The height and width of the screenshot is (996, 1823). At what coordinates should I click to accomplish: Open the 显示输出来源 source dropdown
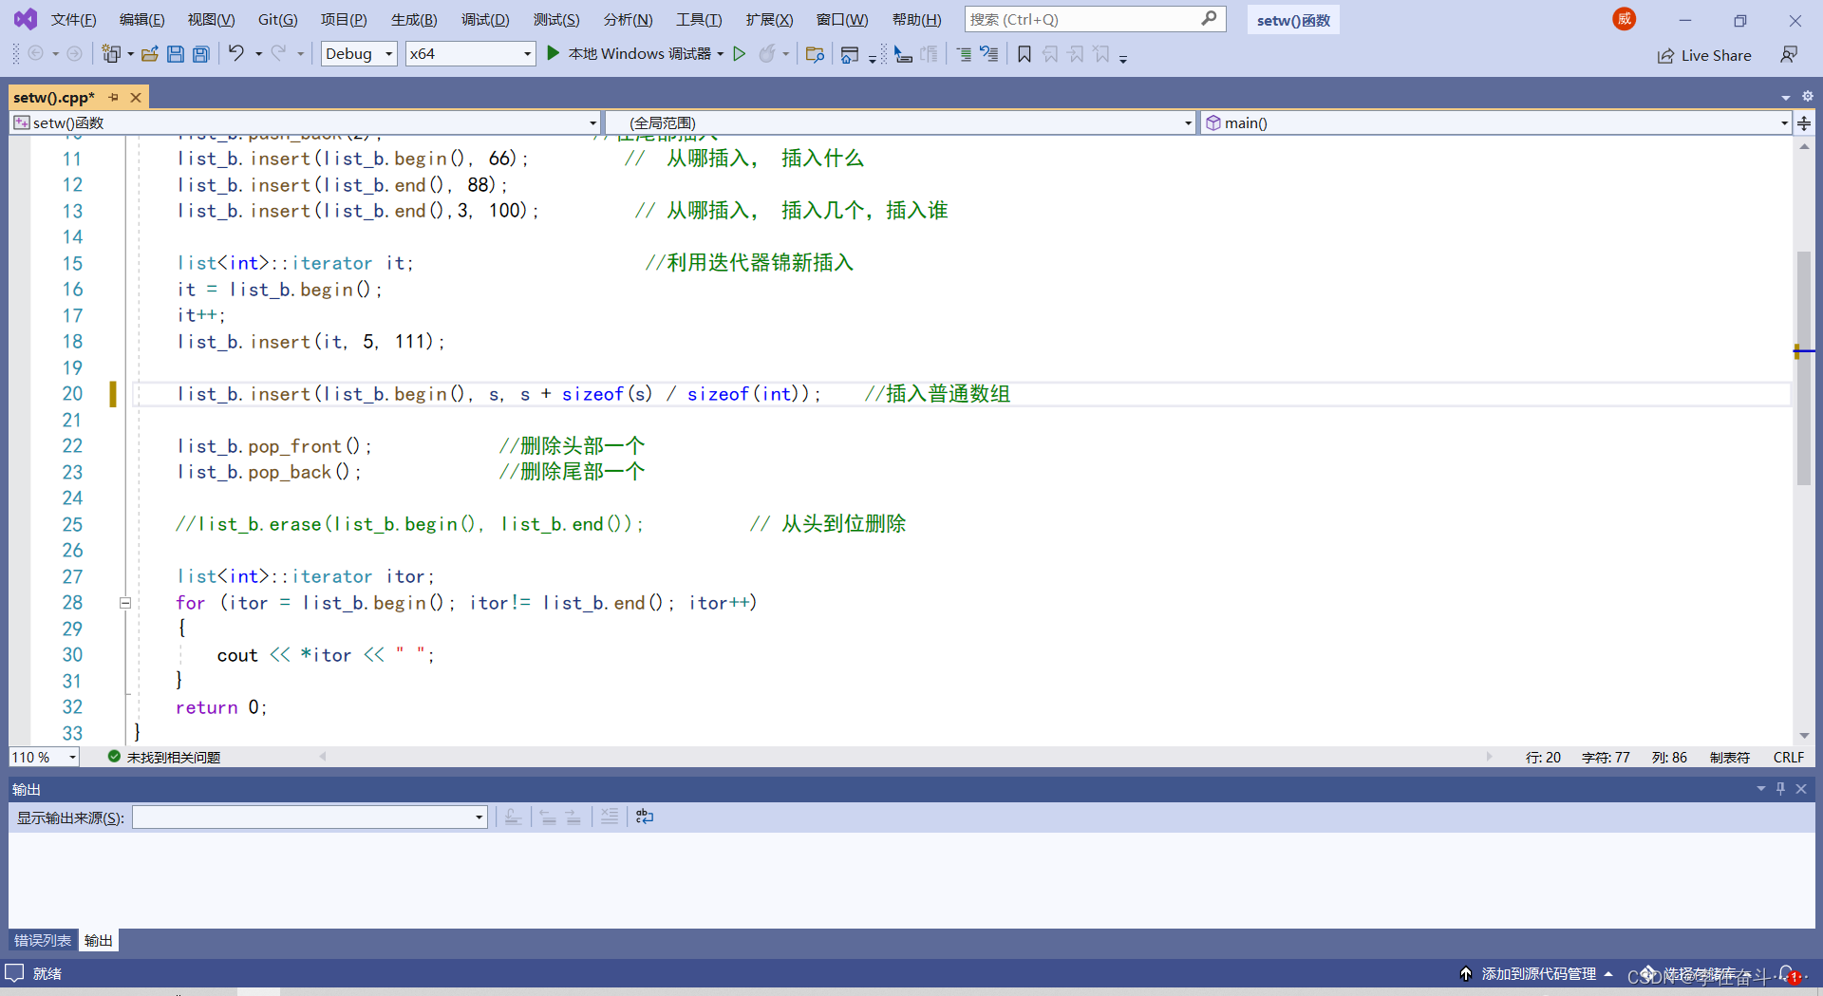pos(310,817)
